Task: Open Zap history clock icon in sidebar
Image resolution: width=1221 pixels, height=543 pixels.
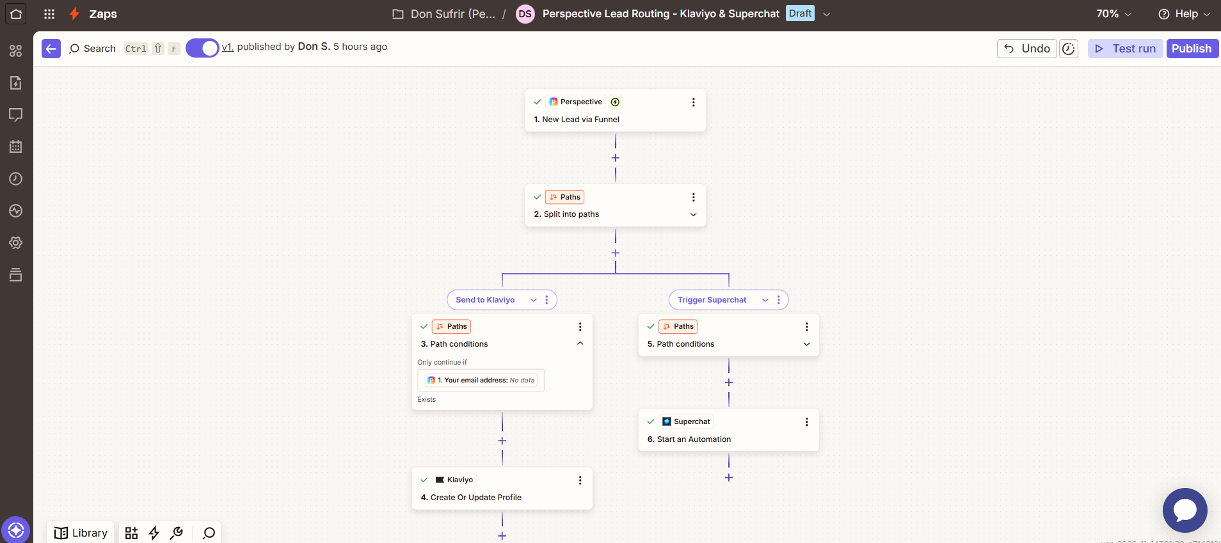Action: (16, 179)
